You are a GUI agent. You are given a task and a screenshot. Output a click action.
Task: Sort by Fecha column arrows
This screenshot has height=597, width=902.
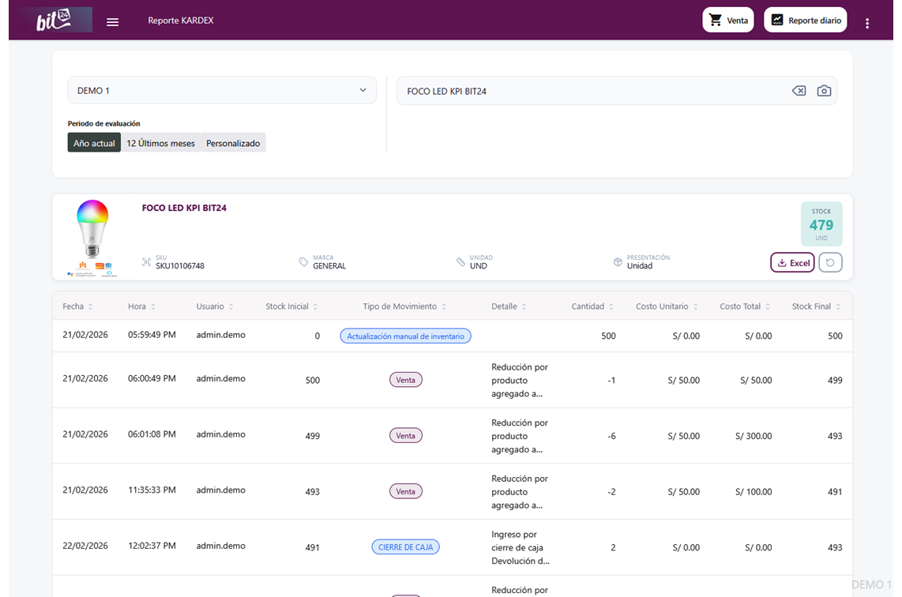[x=90, y=306]
